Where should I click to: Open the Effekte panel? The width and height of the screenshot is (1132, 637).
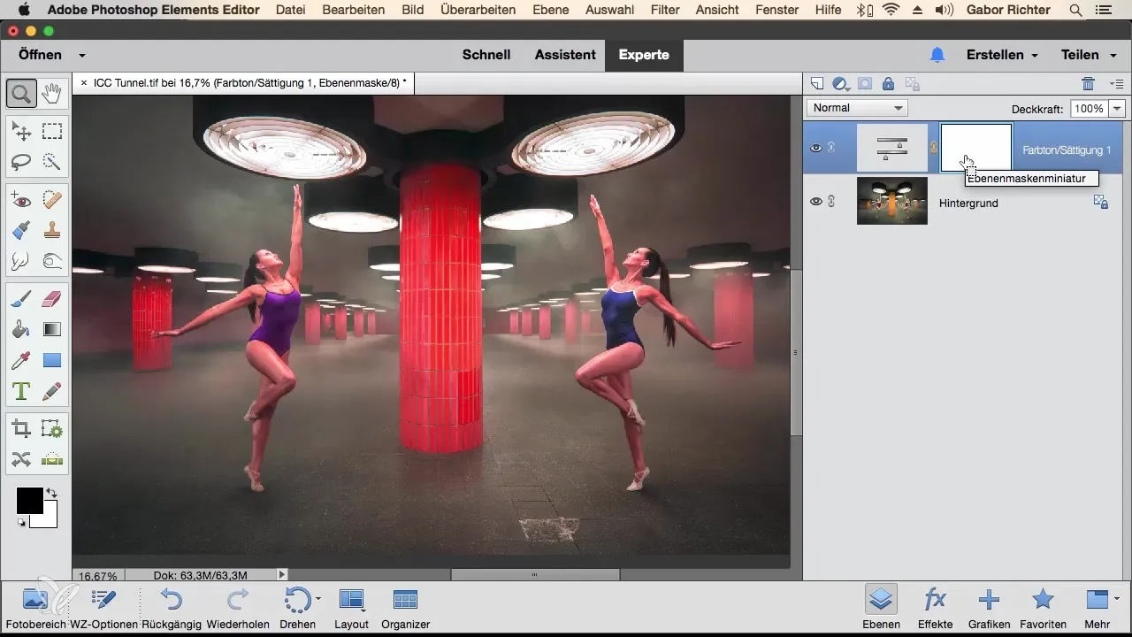(935, 608)
